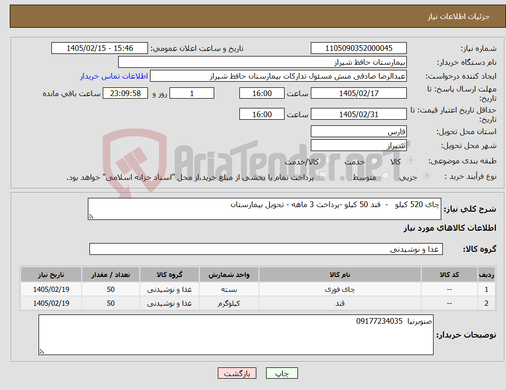506x390 pixels.
Task: Click the واحد شمارش column header
Action: click(x=229, y=275)
